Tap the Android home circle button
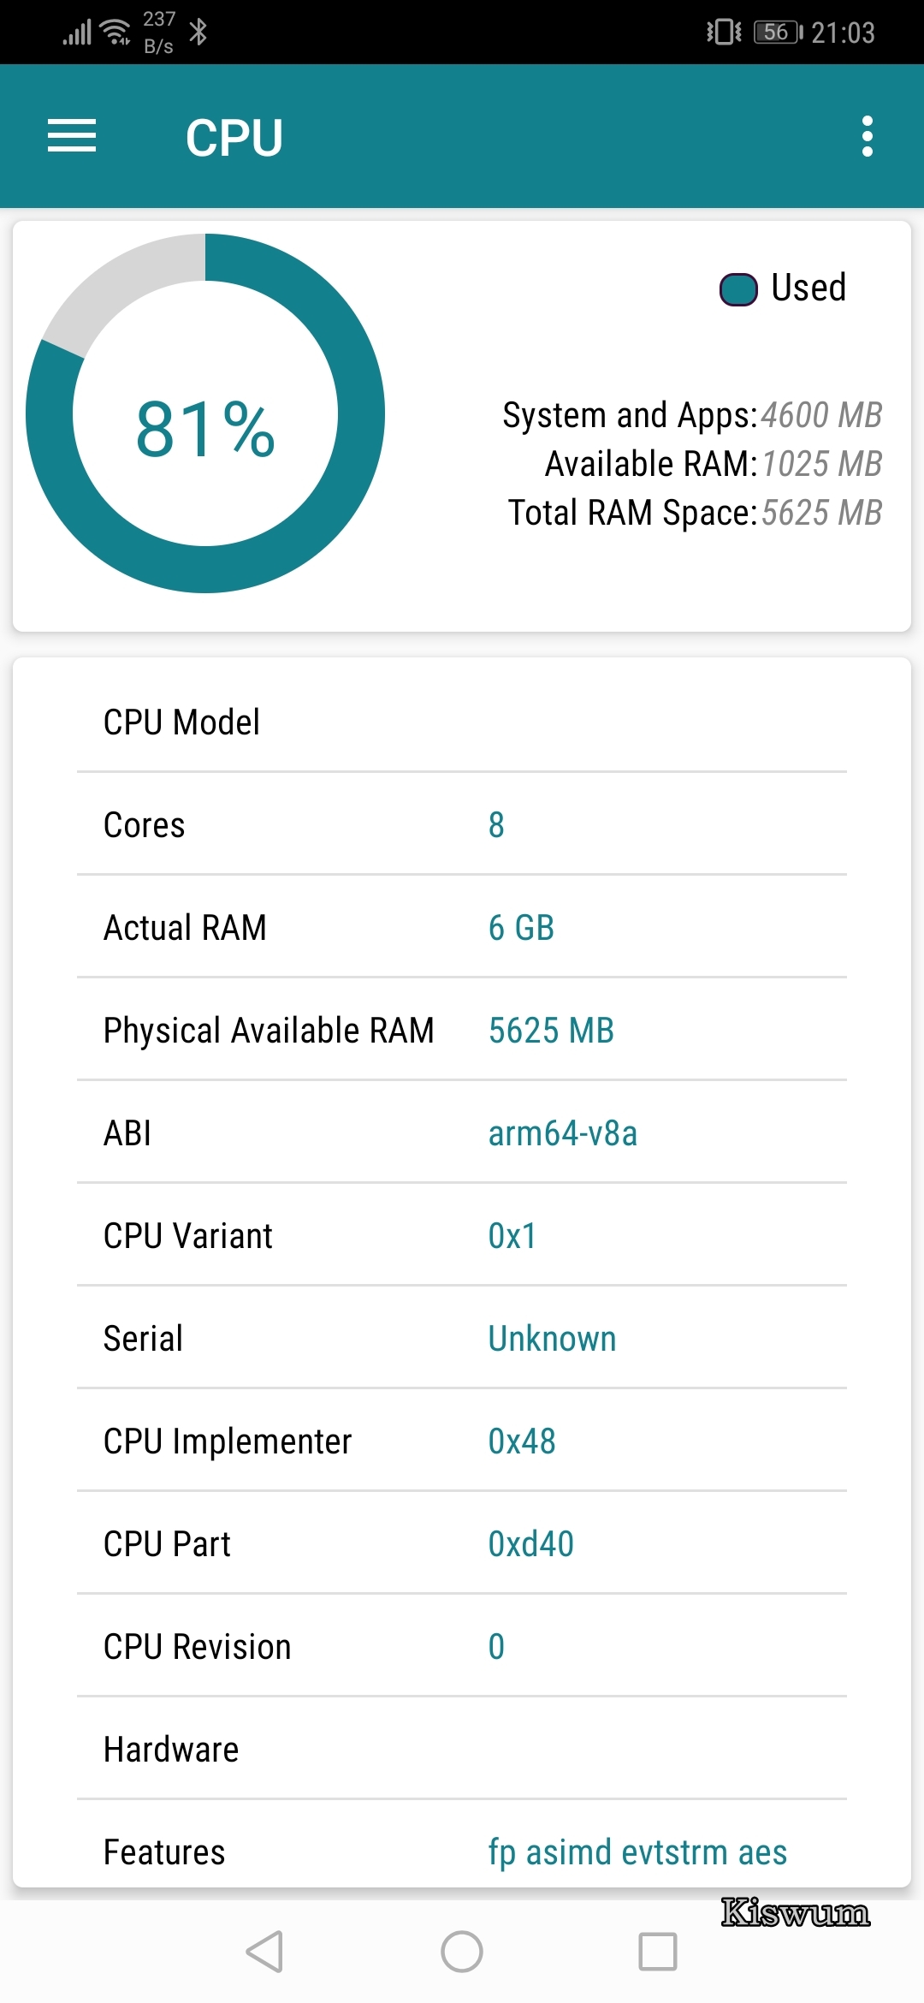This screenshot has height=2003, width=924. point(462,1952)
